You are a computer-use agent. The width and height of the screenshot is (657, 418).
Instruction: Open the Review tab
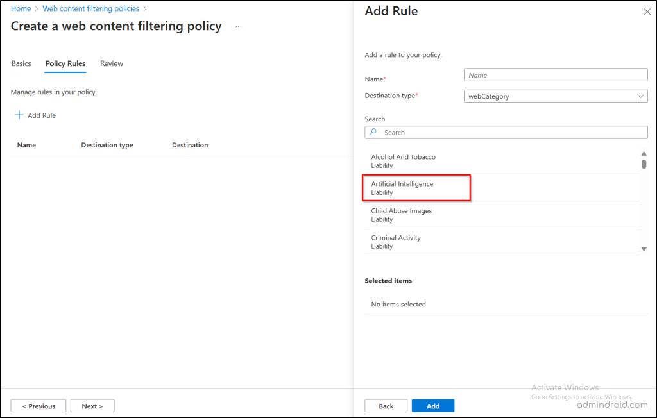(112, 63)
